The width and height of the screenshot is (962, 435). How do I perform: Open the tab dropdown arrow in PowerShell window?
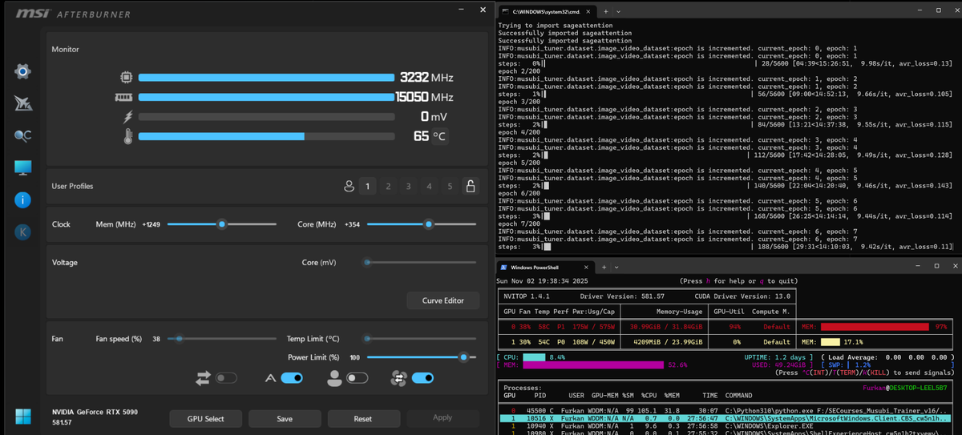coord(616,267)
